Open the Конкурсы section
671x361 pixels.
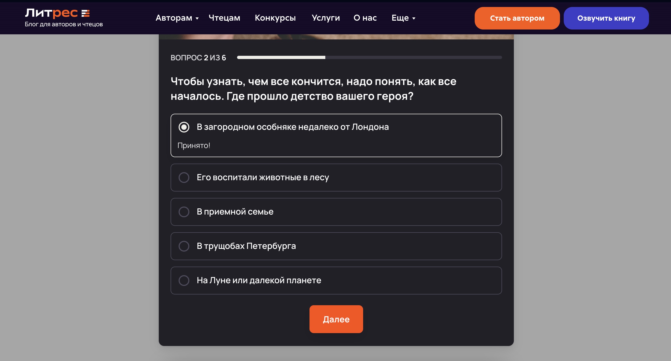[x=275, y=18]
